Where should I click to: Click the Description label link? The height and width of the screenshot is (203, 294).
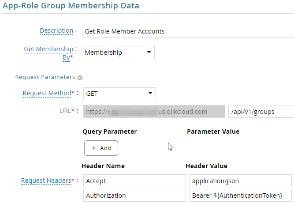[x=56, y=30]
